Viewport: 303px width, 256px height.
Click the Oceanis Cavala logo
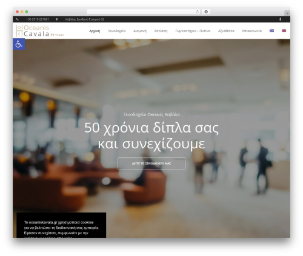(40, 31)
